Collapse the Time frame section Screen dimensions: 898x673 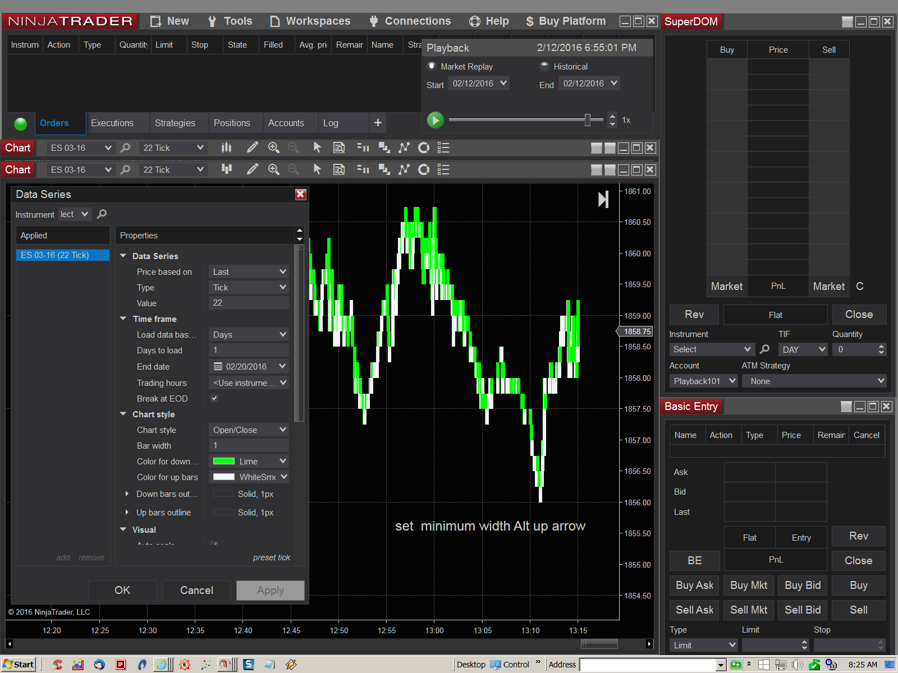123,319
